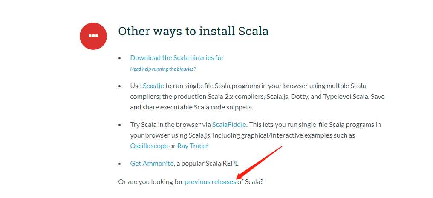433x198 pixels.
Task: Click the bullet beside the Download binaries item
Action: (120, 58)
